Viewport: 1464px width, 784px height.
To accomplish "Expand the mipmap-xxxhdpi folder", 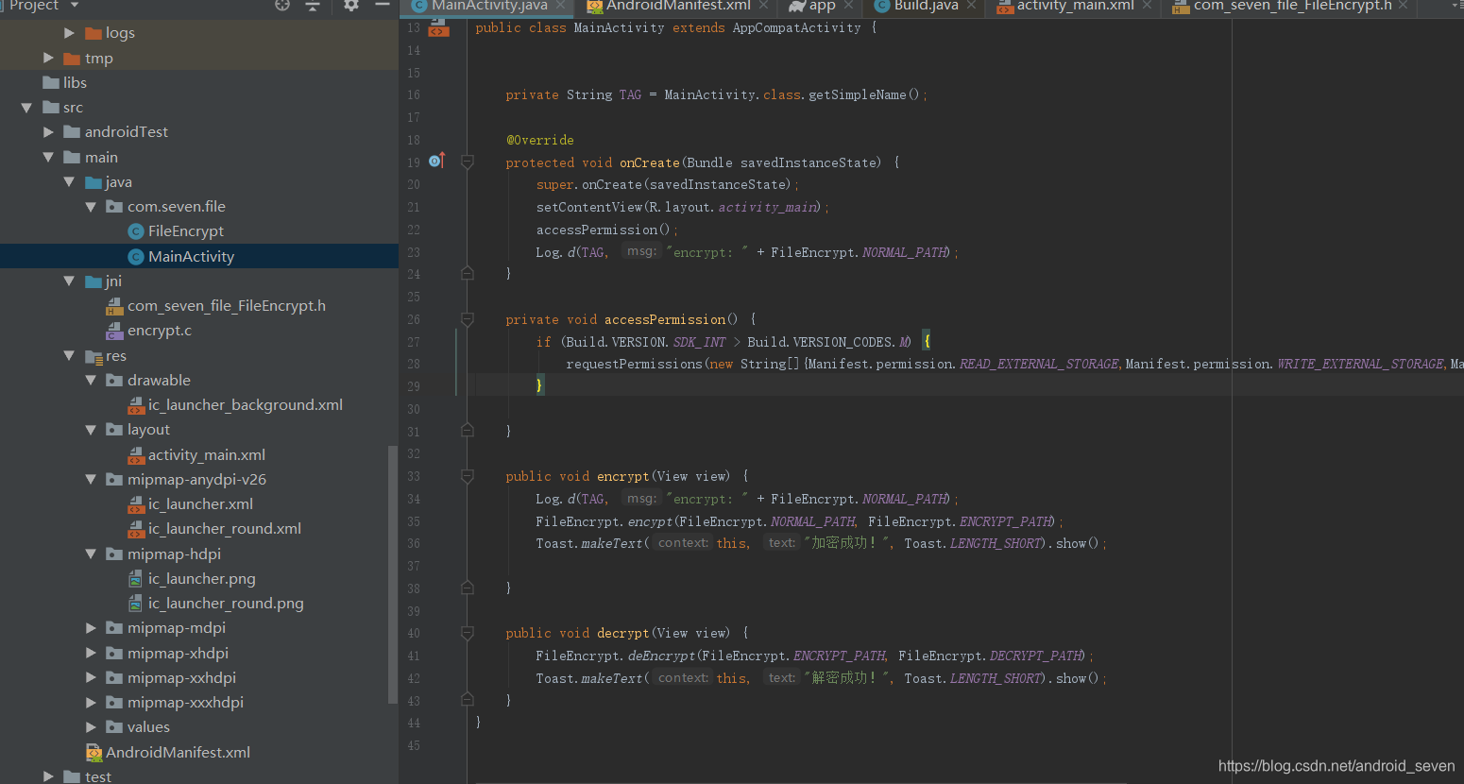I will [x=91, y=703].
